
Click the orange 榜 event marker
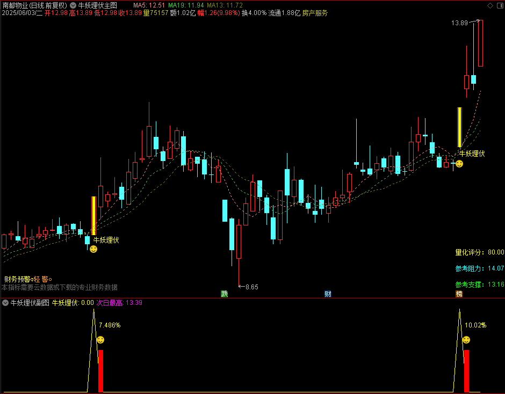[459, 294]
